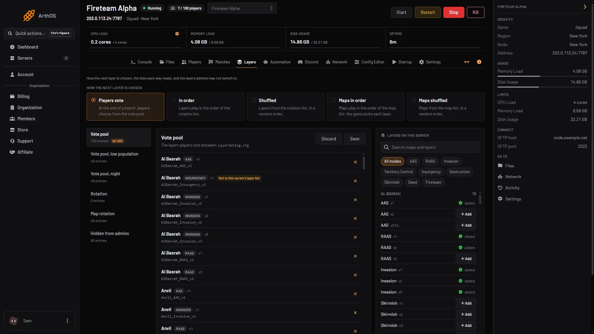The height and width of the screenshot is (334, 594).
Task: Select the Maps in order option
Action: coord(365,107)
